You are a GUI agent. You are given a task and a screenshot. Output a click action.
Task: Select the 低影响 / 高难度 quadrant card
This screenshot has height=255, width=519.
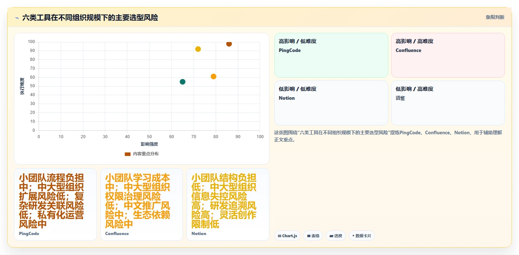[448, 103]
